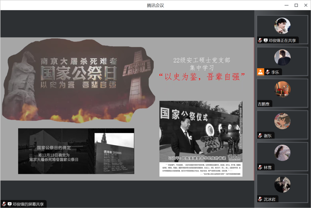Select 邓俊锋's profile avatar
311x208 pixels.
tap(282, 26)
